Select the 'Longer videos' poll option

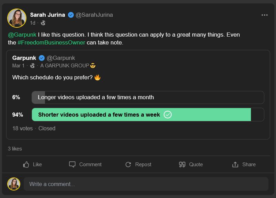tap(148, 97)
